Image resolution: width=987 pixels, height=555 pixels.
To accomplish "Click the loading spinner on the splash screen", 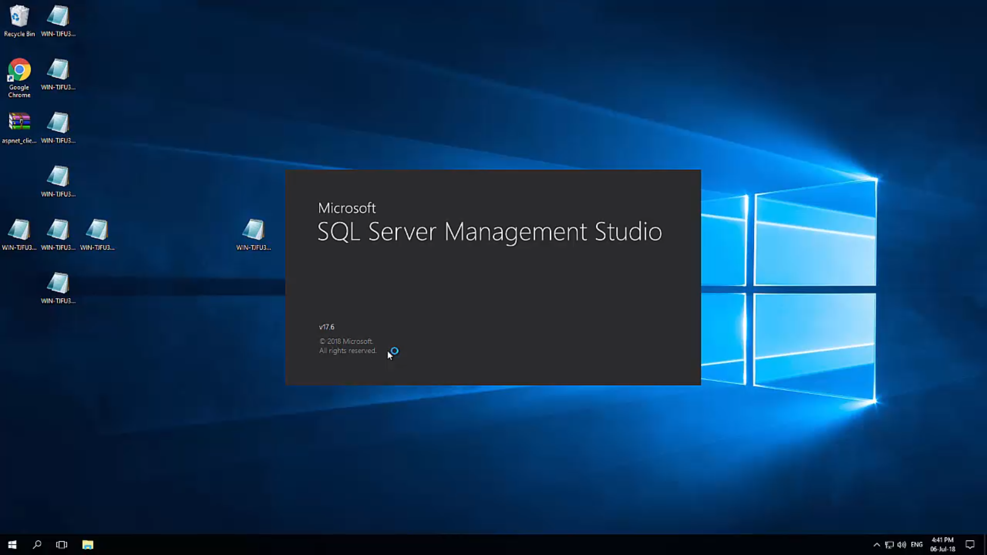I will 394,350.
